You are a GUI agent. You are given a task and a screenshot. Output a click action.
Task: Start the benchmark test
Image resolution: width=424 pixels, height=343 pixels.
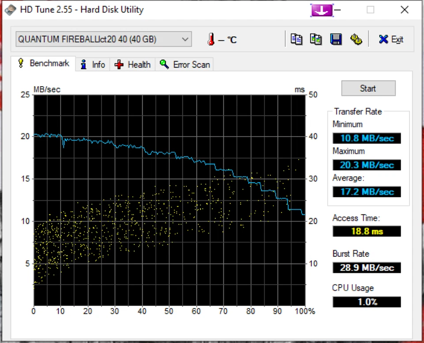(x=368, y=88)
